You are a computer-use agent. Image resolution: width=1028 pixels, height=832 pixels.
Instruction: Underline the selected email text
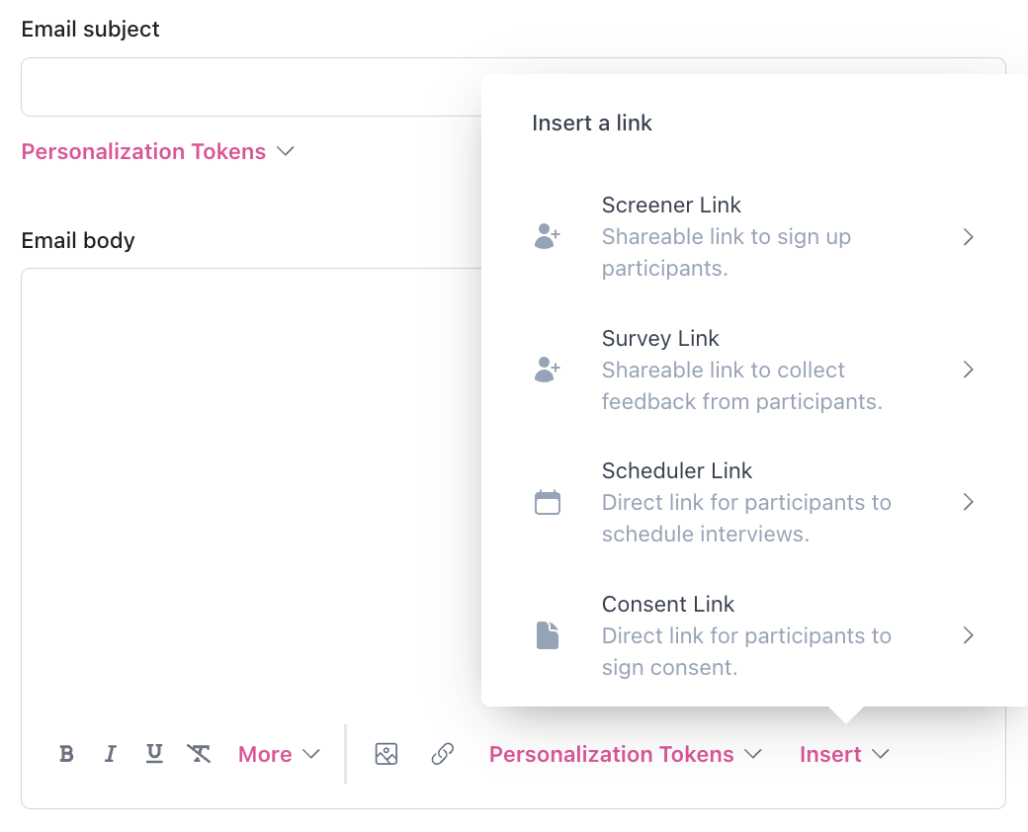point(154,754)
